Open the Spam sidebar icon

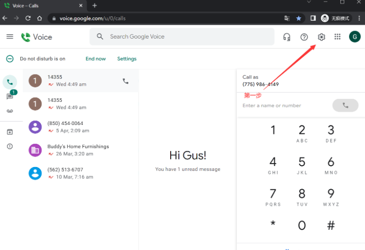tap(10, 146)
